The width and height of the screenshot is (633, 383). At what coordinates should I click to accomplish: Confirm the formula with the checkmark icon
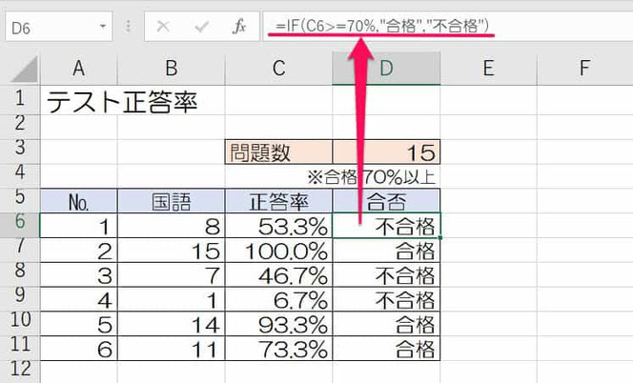(x=201, y=27)
